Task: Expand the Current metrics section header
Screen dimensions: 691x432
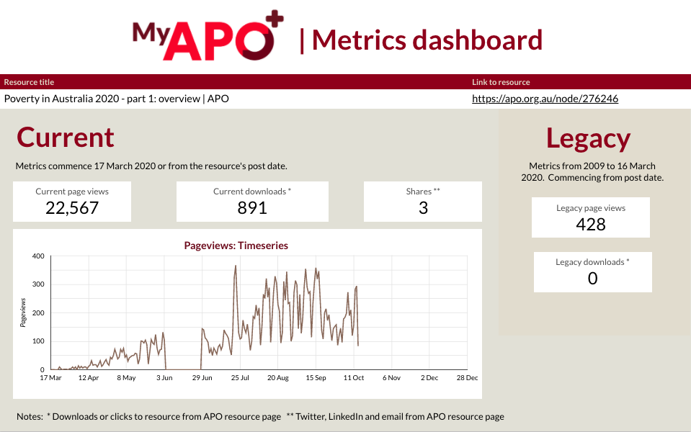Action: (x=65, y=138)
